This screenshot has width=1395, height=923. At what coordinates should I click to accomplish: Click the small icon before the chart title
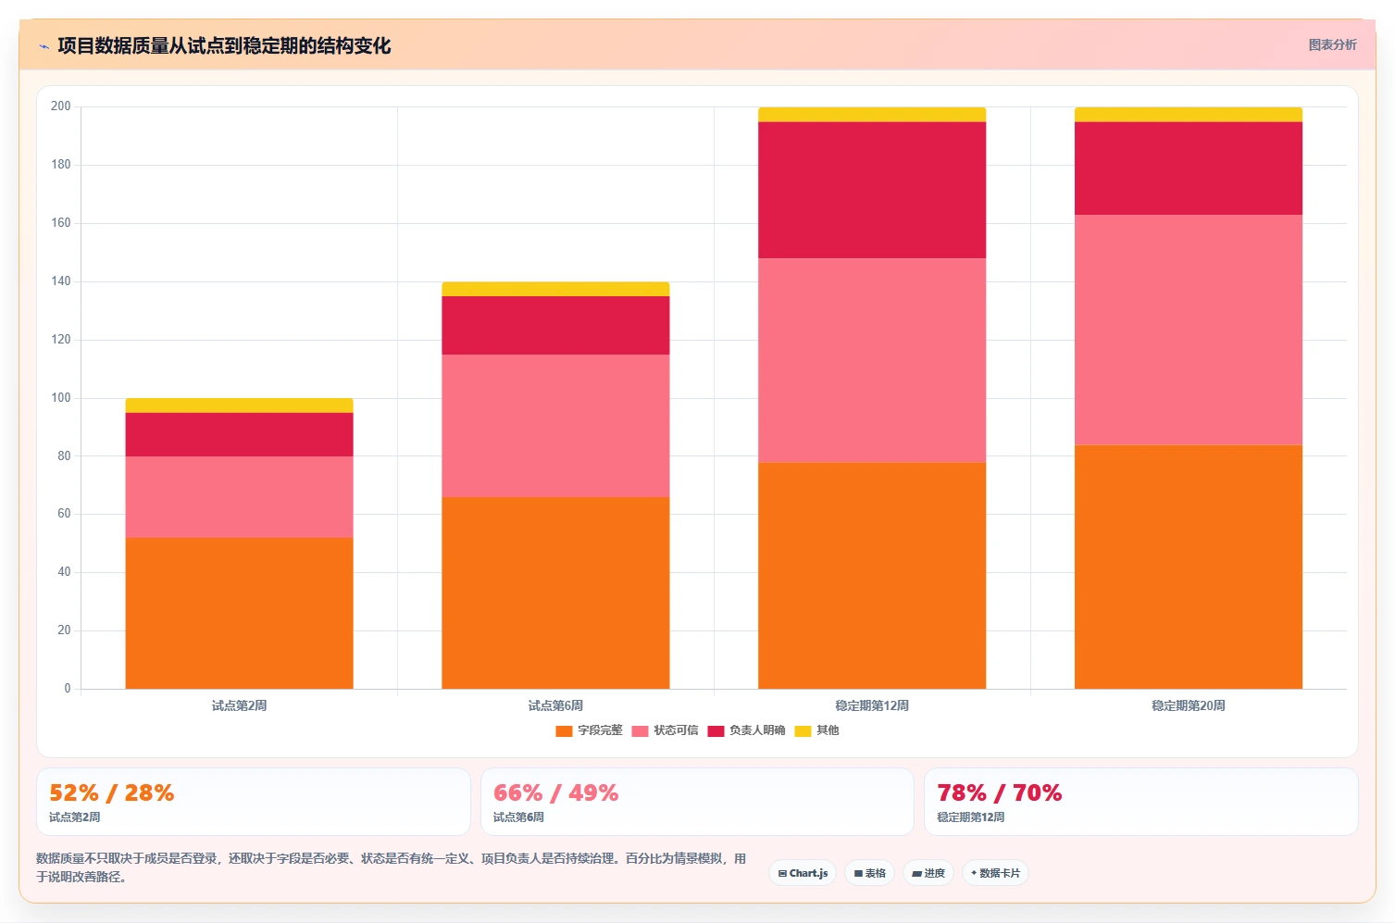[44, 46]
